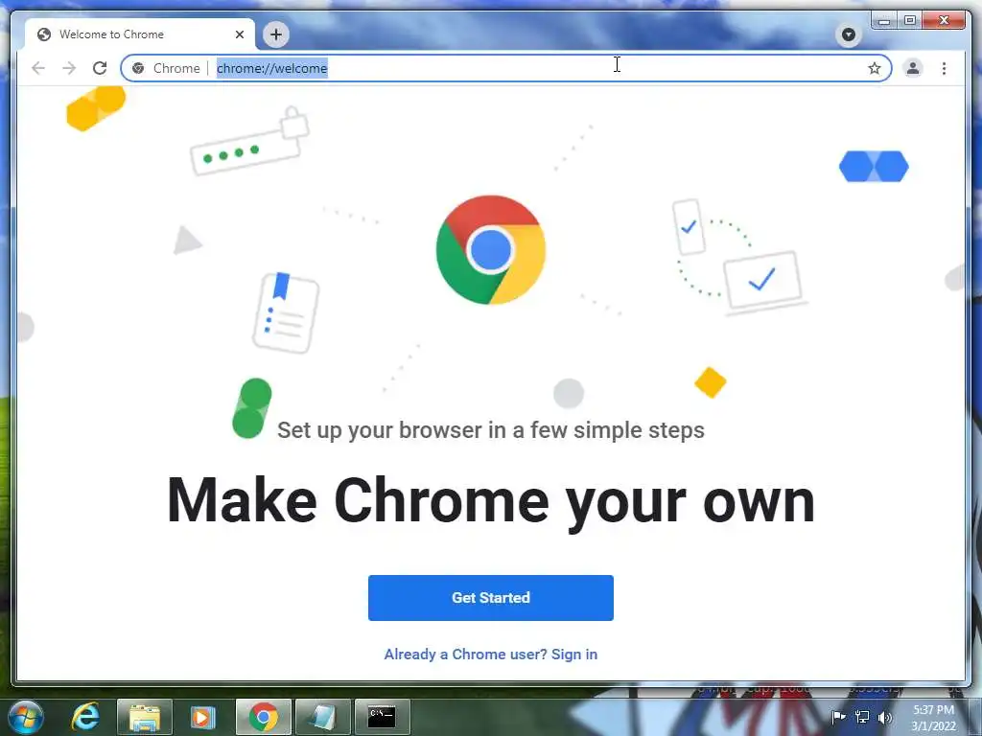Click the forward navigation arrow
The height and width of the screenshot is (736, 982).
pos(69,68)
